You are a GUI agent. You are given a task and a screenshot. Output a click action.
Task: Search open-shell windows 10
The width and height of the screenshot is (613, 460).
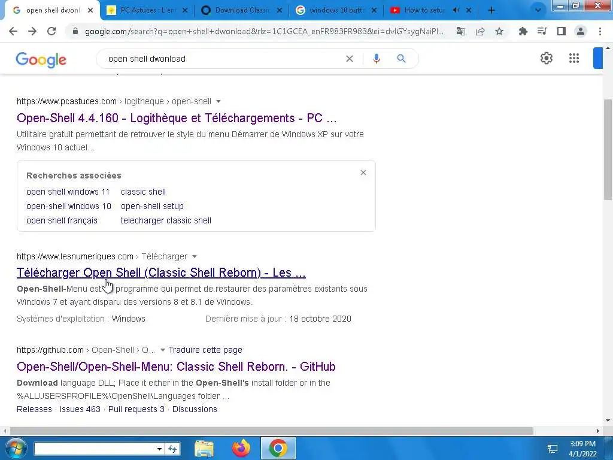click(x=69, y=206)
